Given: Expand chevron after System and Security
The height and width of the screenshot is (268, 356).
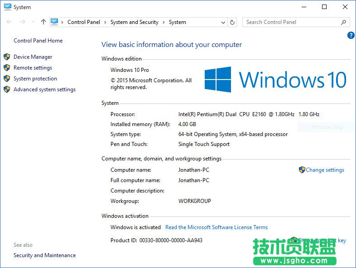Looking at the screenshot, I should pyautogui.click(x=164, y=22).
